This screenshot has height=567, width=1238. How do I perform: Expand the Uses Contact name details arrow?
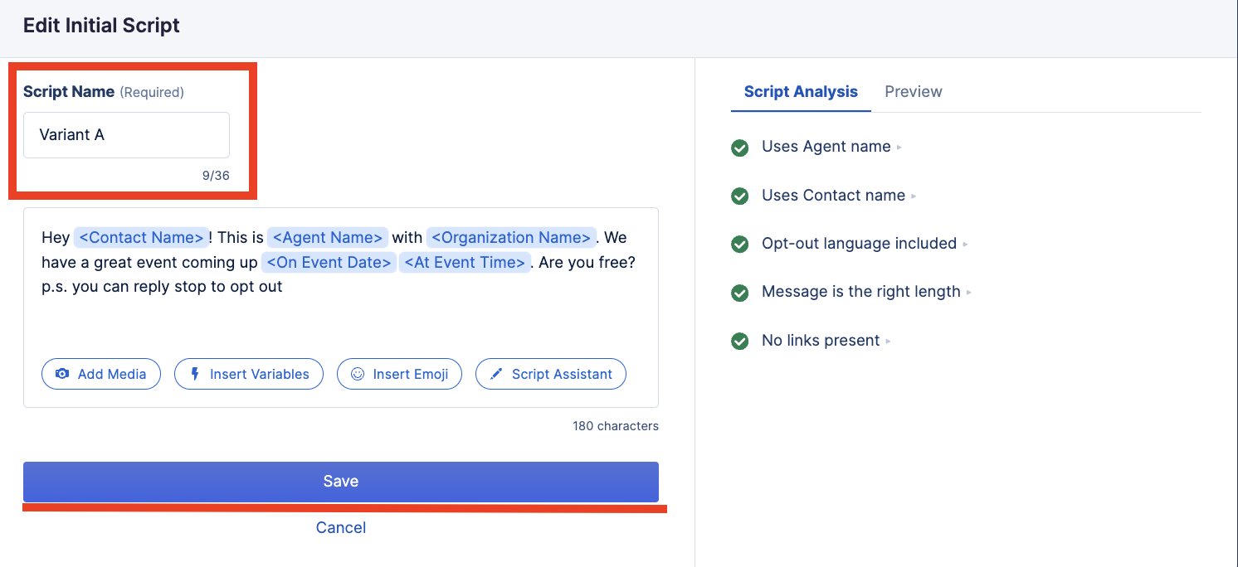914,196
